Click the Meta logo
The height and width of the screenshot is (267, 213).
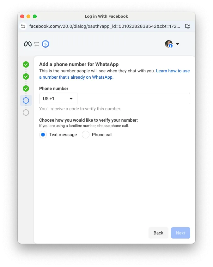28,44
